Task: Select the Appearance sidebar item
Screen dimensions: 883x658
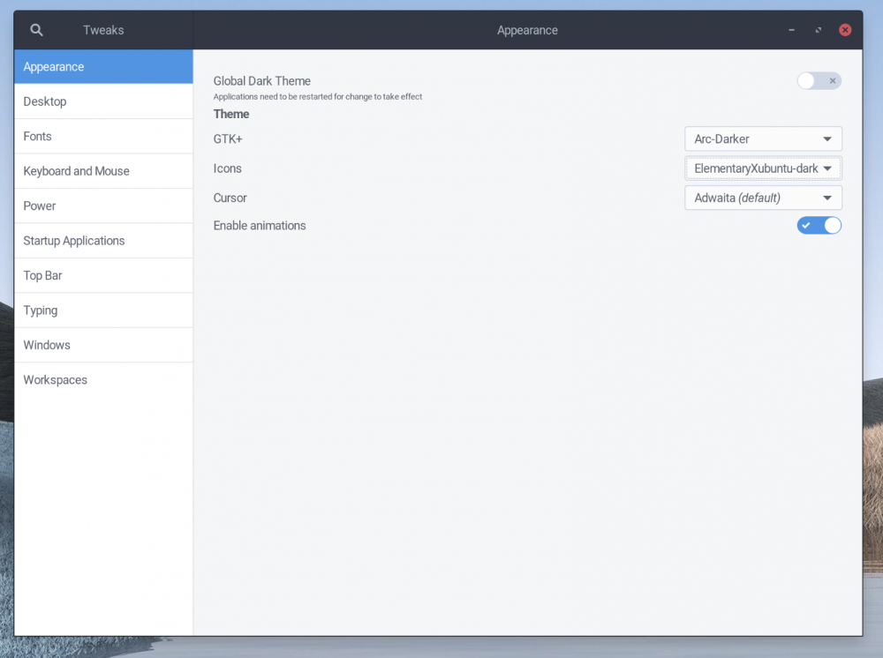Action: (103, 67)
